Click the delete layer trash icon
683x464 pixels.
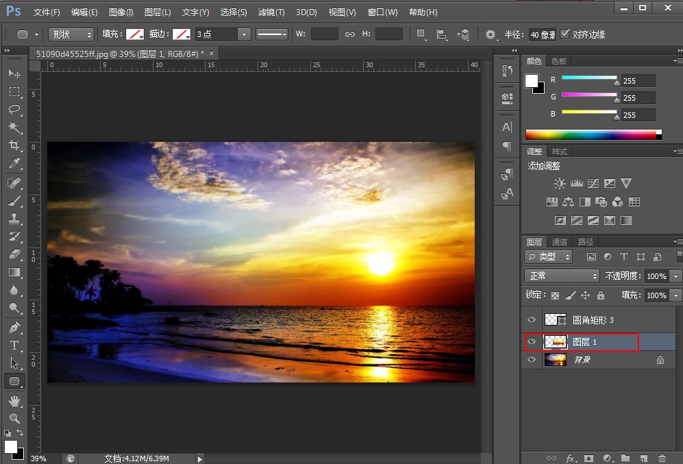pyautogui.click(x=662, y=458)
